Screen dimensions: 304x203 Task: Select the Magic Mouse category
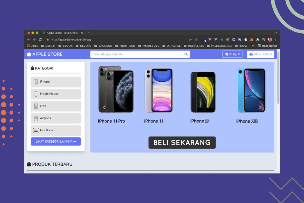point(56,94)
